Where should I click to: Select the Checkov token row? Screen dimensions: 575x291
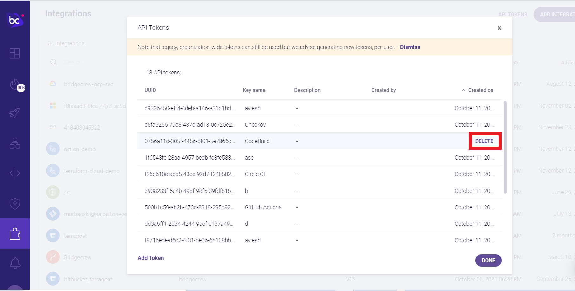coord(320,124)
